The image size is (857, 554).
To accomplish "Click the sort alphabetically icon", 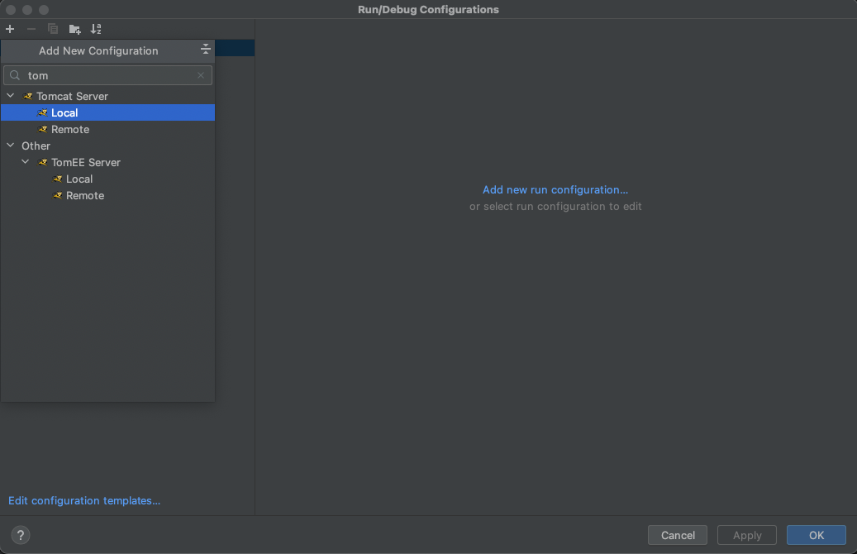I will (96, 29).
